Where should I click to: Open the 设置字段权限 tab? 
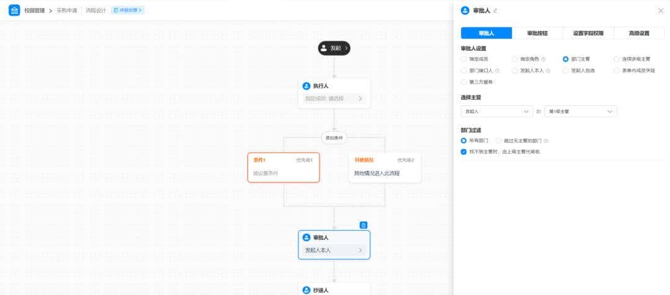pos(588,33)
